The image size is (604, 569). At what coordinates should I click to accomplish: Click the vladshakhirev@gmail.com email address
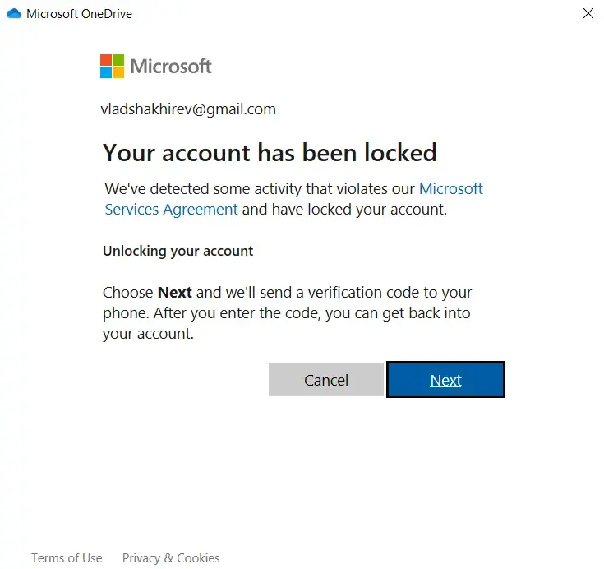[188, 109]
